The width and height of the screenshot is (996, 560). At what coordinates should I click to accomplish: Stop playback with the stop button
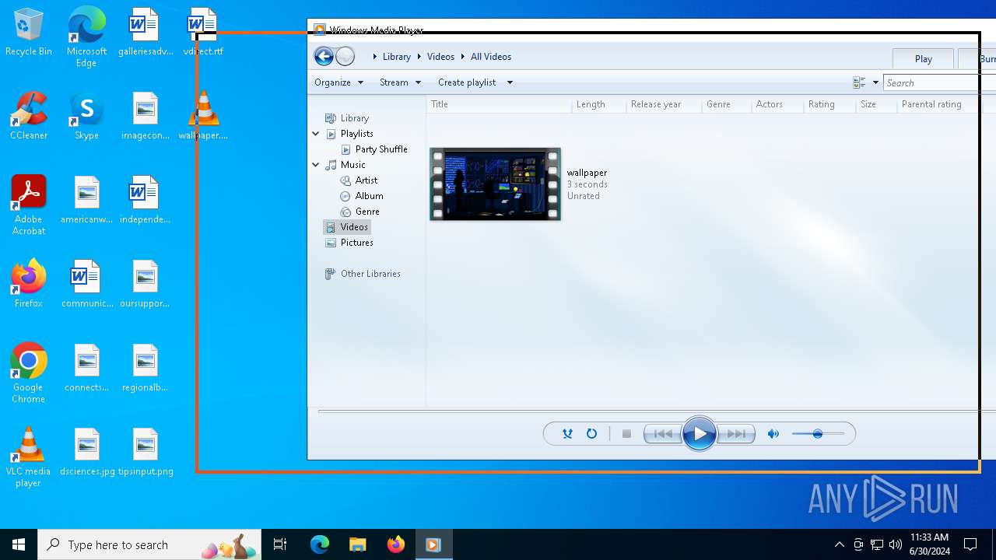(x=626, y=434)
